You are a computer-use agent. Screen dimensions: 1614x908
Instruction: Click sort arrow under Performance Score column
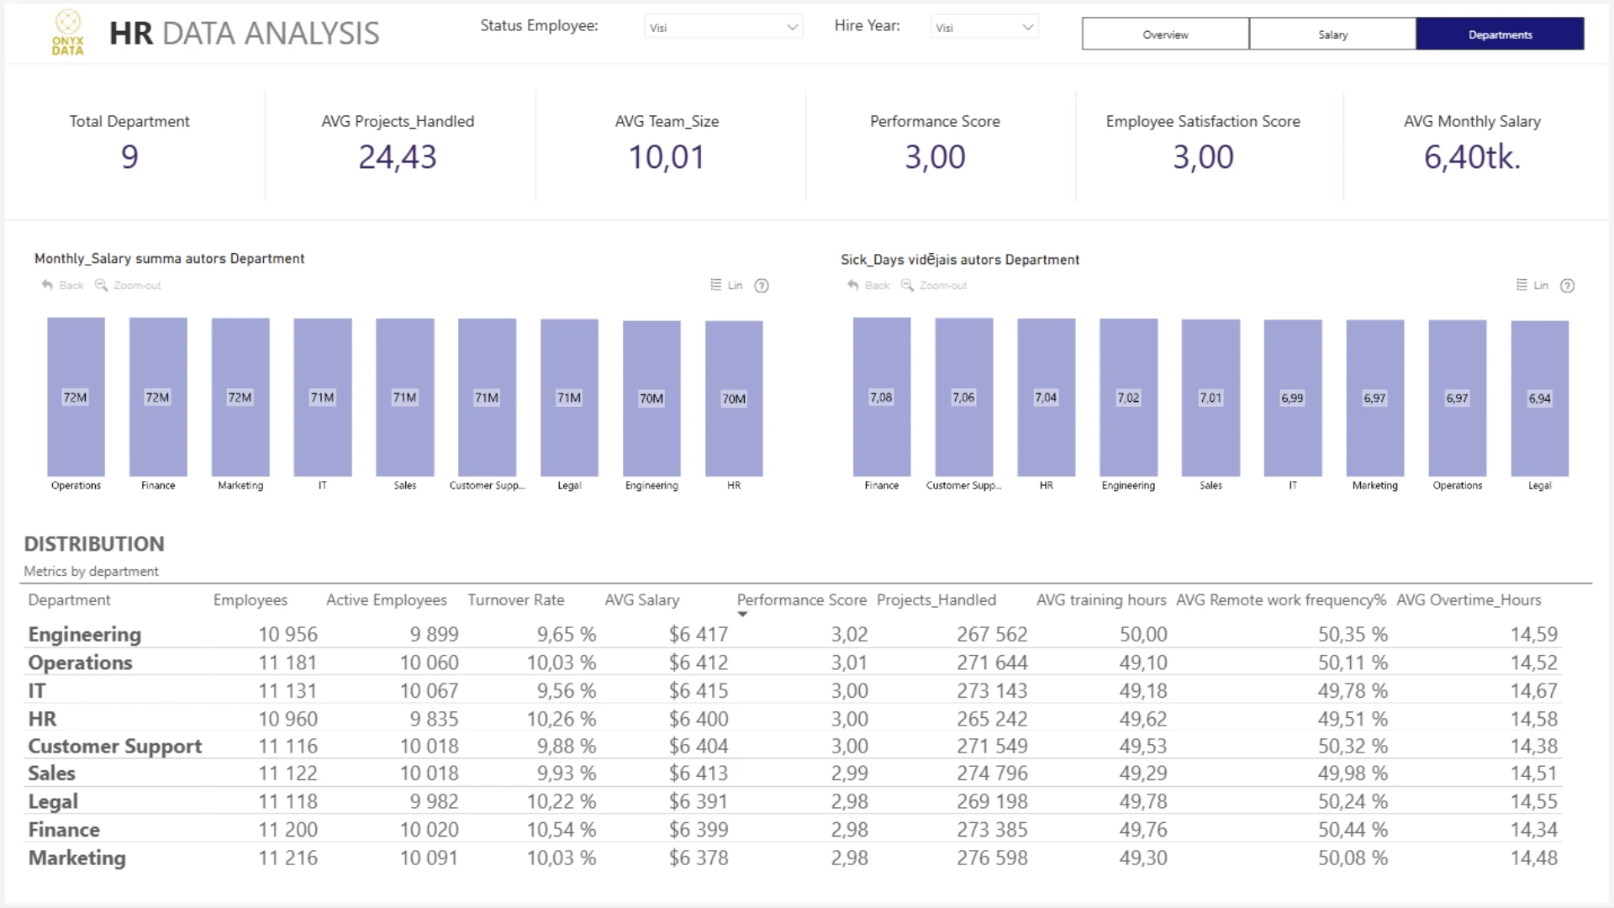tap(742, 615)
